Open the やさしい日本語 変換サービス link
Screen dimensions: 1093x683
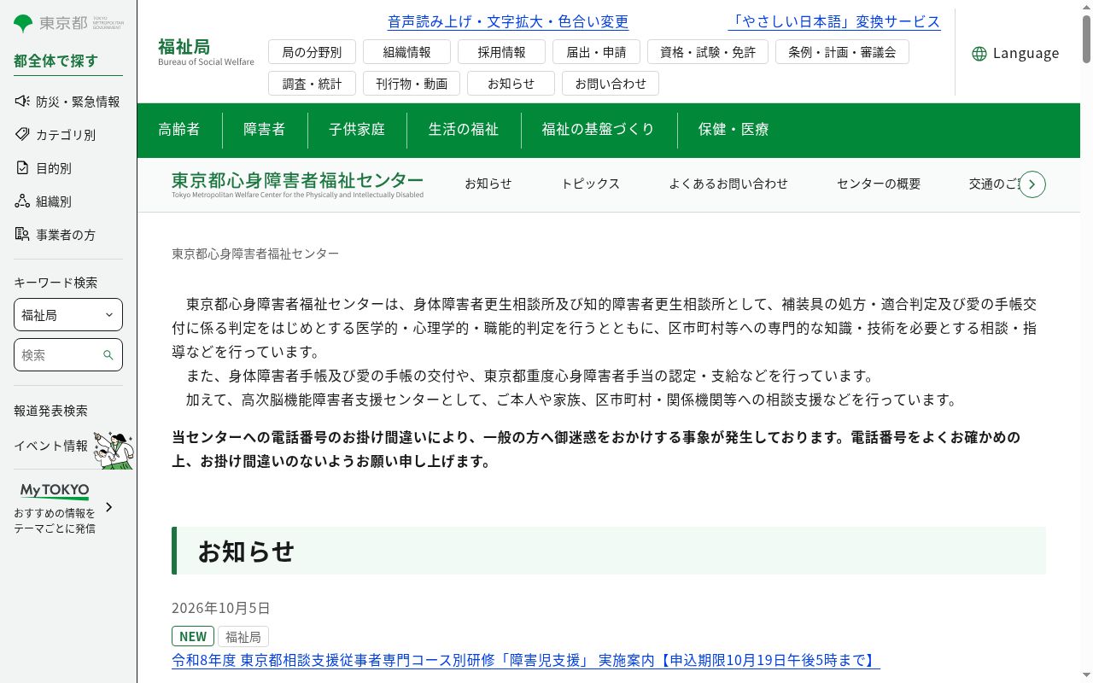pos(834,21)
